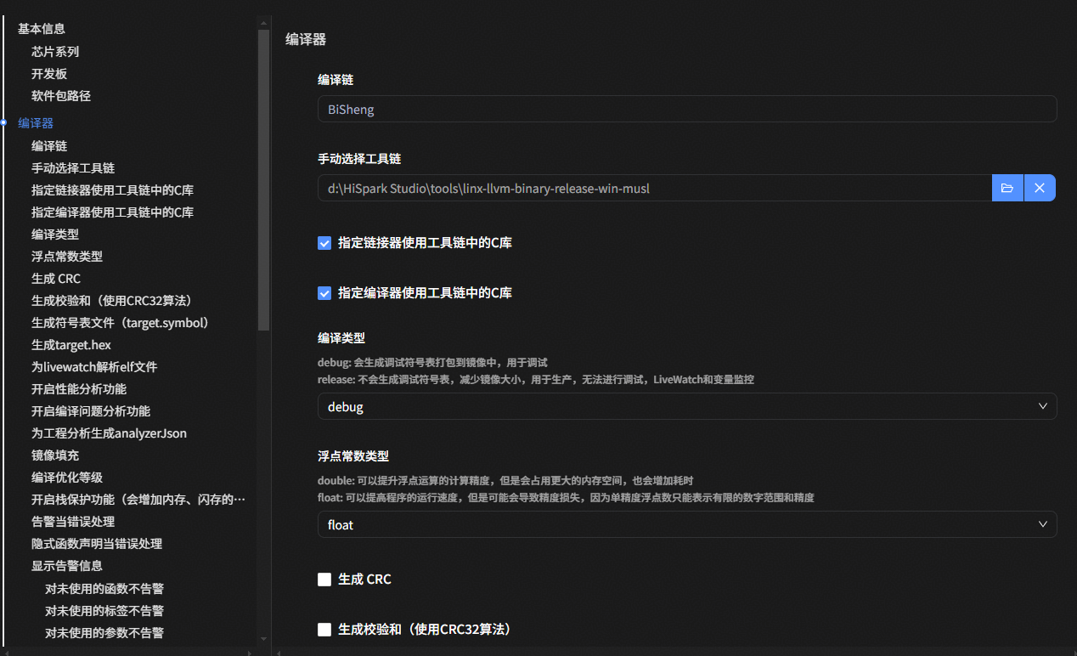Jump to 开启栈保护功能 entry
Viewport: 1077px width, 656px height.
(138, 500)
